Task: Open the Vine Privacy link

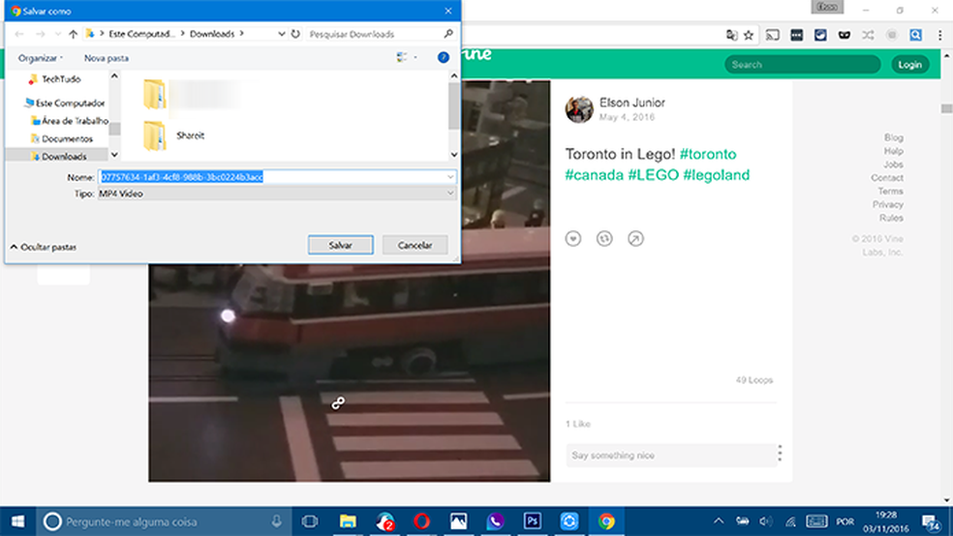Action: tap(888, 204)
